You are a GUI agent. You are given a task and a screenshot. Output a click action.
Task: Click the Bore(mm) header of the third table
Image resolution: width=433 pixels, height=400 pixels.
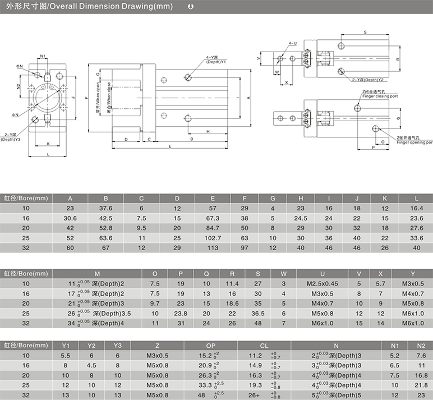[x=26, y=346]
